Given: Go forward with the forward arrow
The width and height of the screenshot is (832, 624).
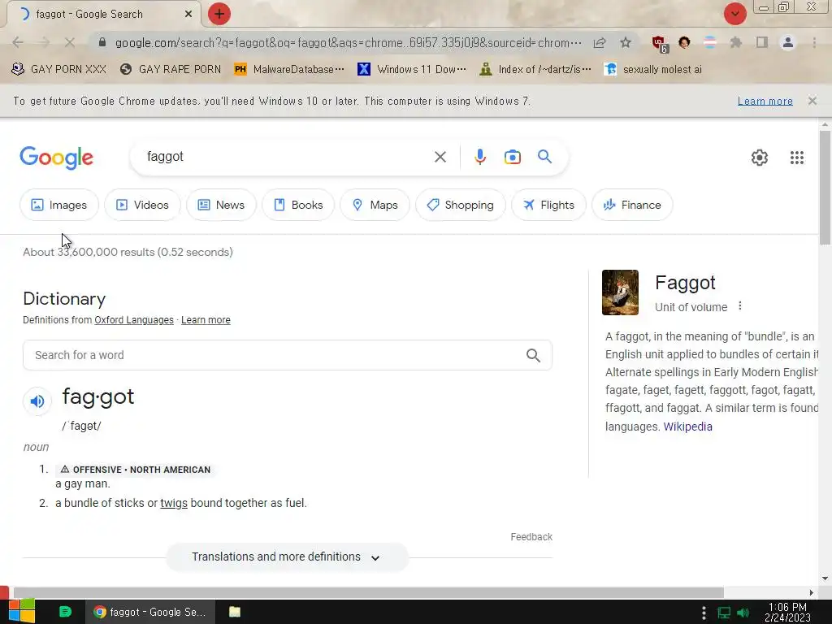Looking at the screenshot, I should (x=44, y=42).
